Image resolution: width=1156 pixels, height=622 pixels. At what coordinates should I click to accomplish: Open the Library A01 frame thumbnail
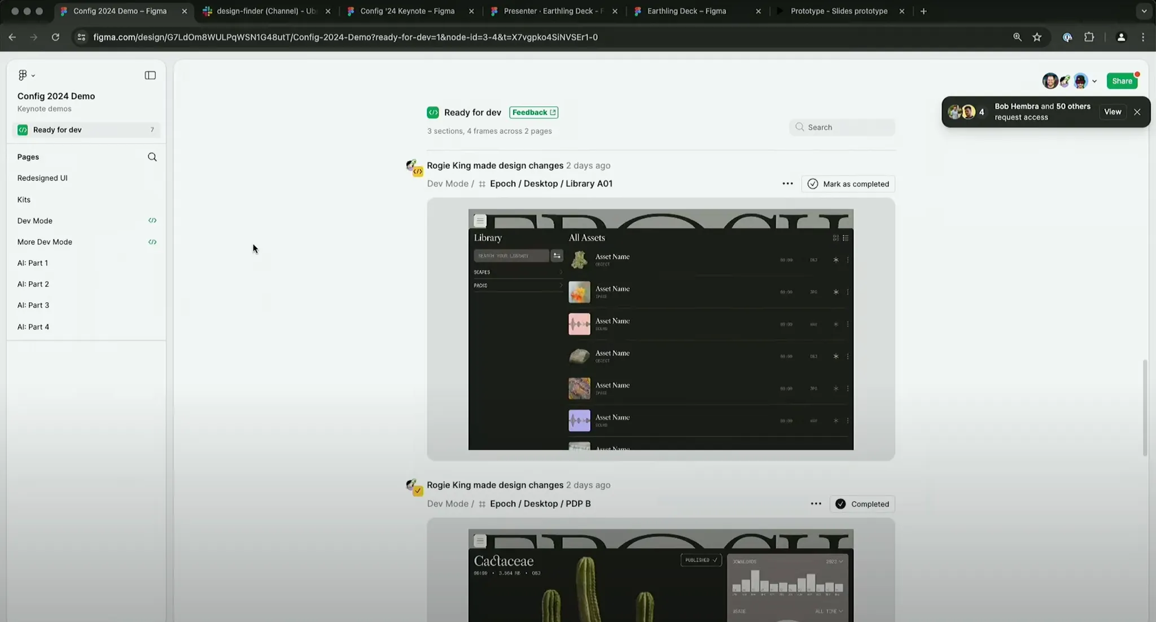(x=660, y=329)
